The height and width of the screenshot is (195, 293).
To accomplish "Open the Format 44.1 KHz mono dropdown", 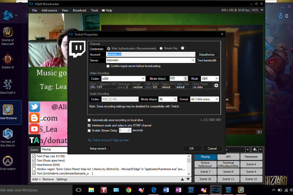I will (x=216, y=99).
